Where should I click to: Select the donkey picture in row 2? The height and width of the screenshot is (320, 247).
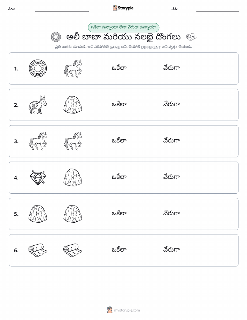(x=38, y=105)
